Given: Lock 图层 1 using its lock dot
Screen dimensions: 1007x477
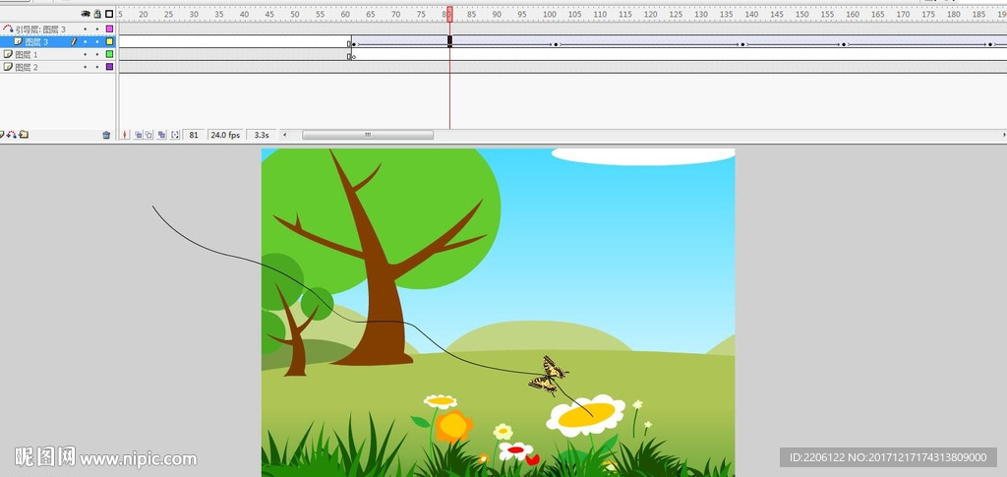Looking at the screenshot, I should (x=97, y=54).
